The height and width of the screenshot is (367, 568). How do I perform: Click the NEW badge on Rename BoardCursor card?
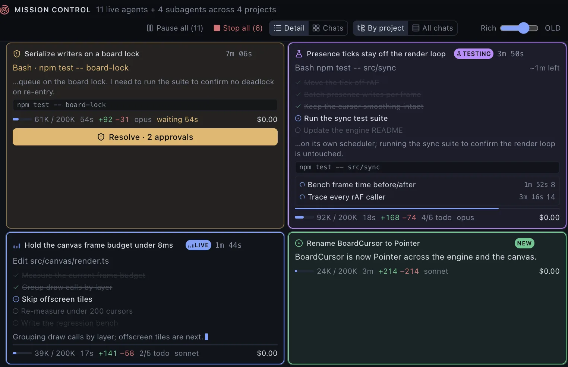(x=524, y=243)
